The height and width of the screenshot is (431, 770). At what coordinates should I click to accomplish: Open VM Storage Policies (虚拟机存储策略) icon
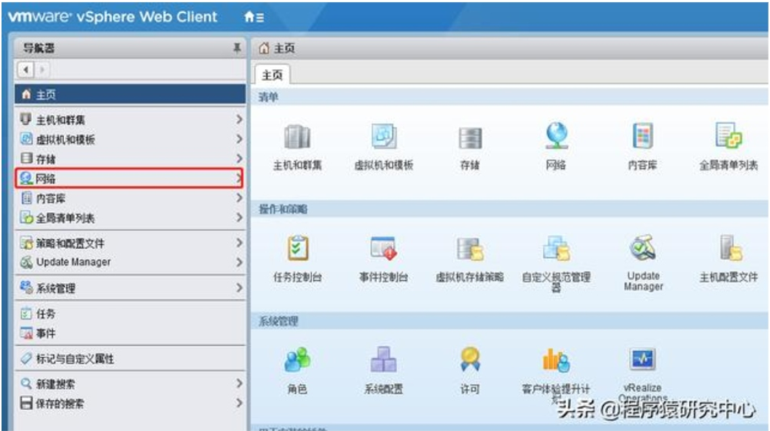(x=470, y=249)
